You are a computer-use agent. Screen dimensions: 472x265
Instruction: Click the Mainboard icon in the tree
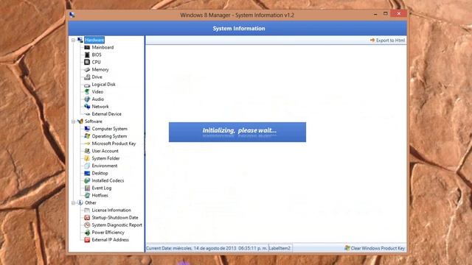[x=87, y=47]
